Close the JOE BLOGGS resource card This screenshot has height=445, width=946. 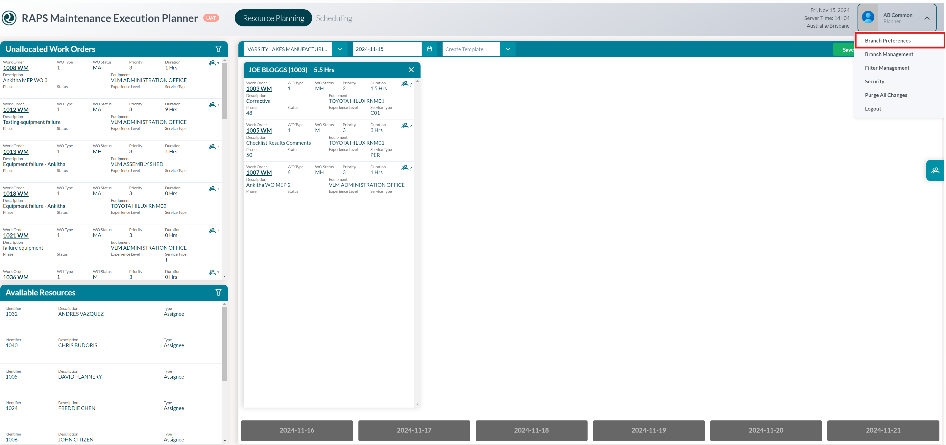(411, 70)
